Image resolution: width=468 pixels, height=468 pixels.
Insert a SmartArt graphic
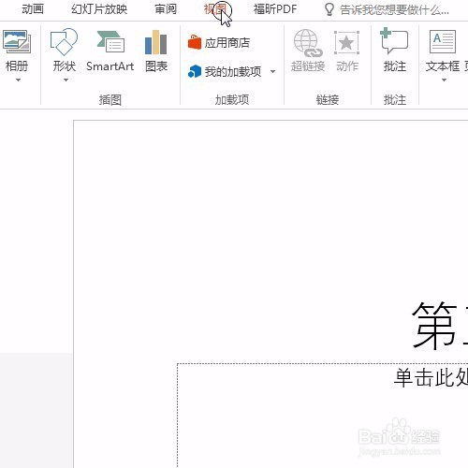pos(110,51)
